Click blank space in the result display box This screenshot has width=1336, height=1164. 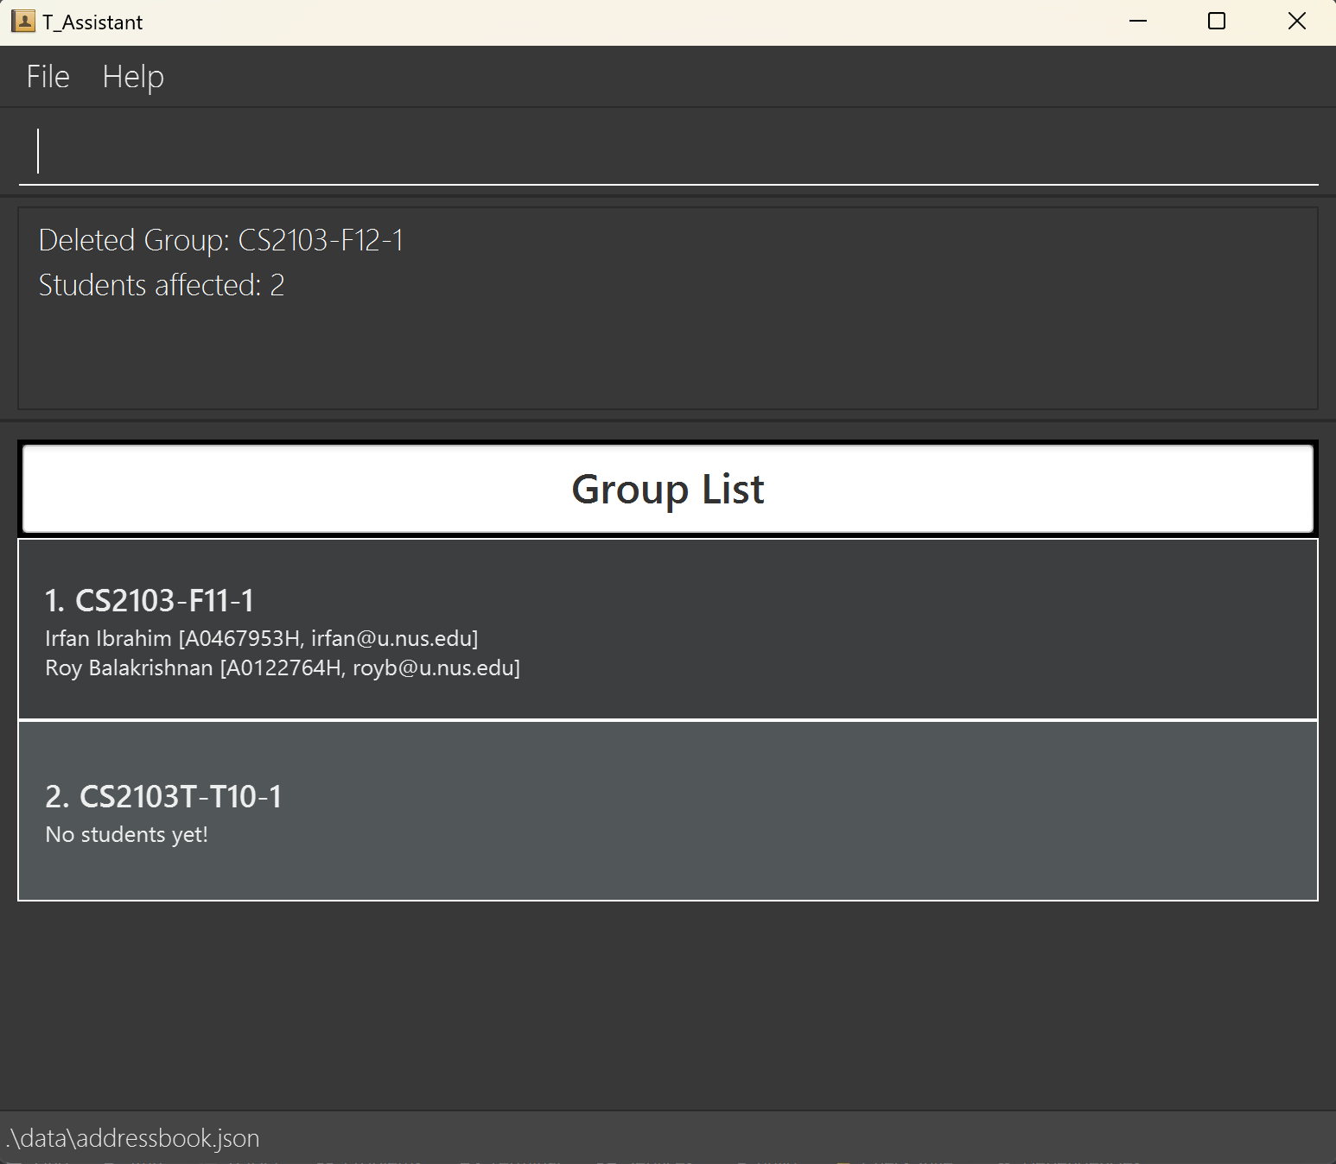coord(778,354)
